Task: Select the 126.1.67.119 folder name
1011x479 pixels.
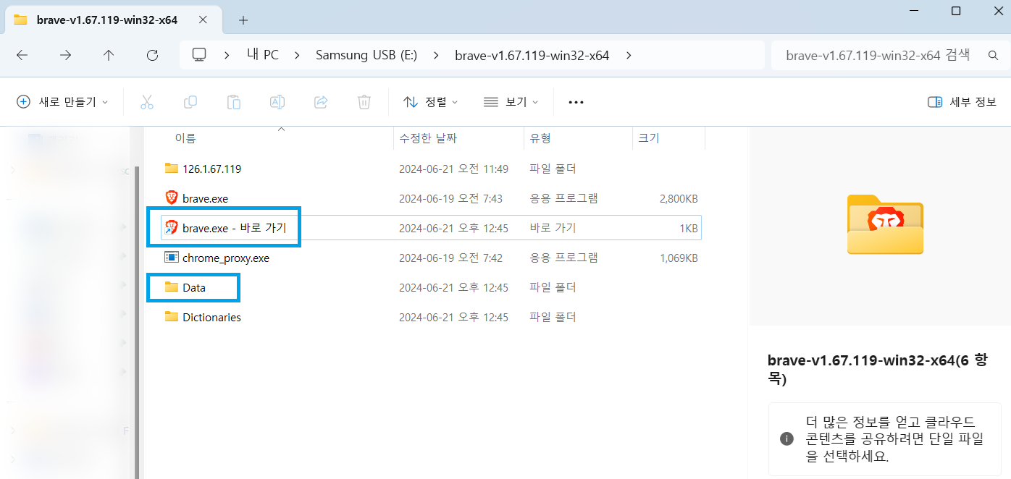Action: pyautogui.click(x=211, y=169)
